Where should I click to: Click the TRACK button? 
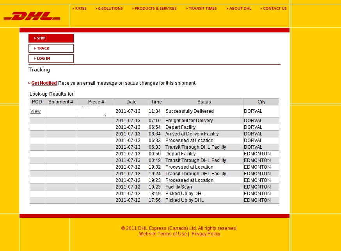tap(51, 48)
